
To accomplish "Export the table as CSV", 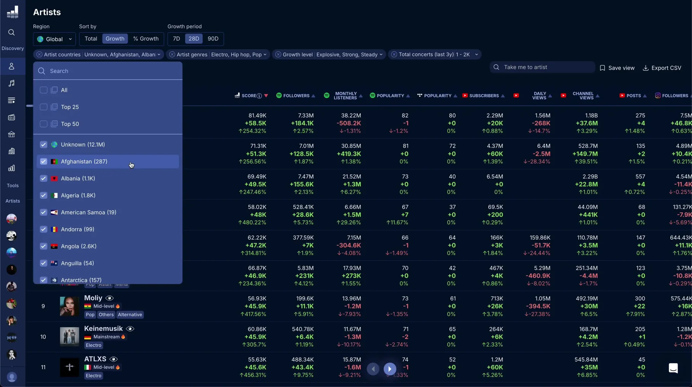I will click(662, 68).
